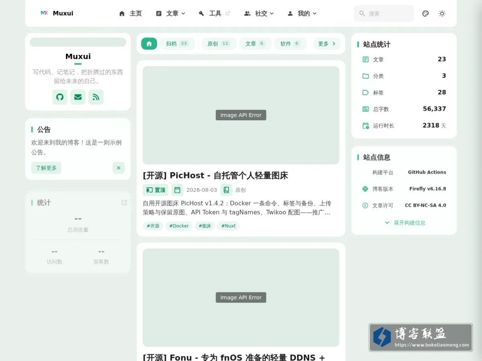This screenshot has height=361, width=482.
Task: Click the magnifier icon in search box
Action: [362, 14]
